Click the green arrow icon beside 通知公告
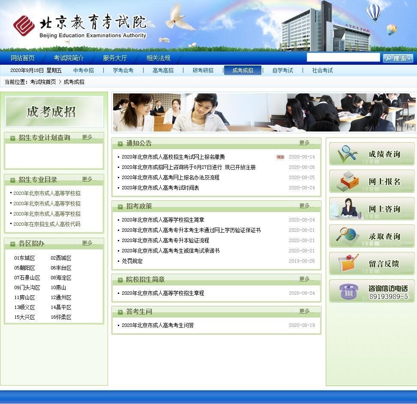 point(120,144)
